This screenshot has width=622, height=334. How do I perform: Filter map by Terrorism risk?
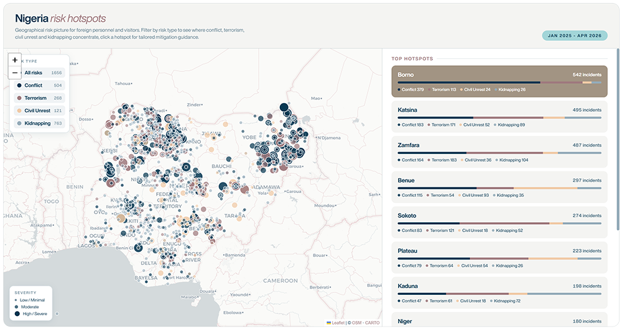point(40,98)
